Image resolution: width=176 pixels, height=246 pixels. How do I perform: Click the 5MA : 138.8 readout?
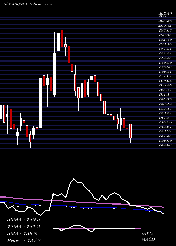(22, 234)
